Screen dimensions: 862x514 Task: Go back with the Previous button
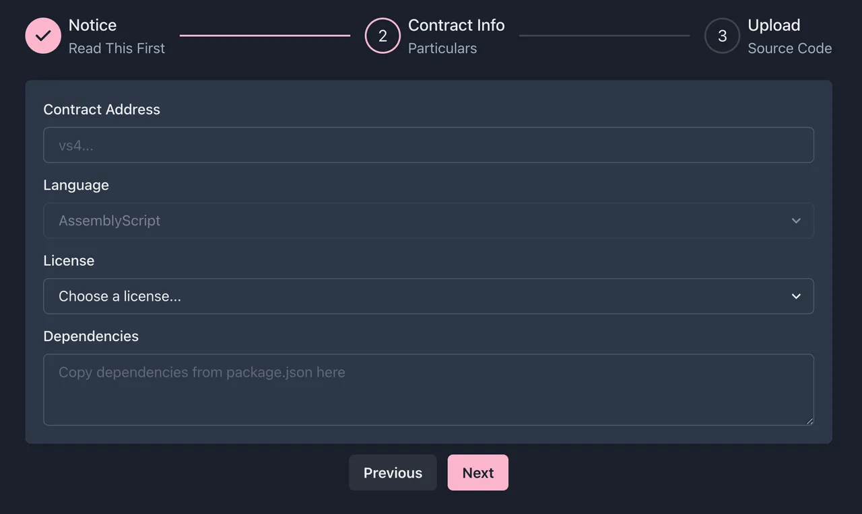pyautogui.click(x=393, y=473)
